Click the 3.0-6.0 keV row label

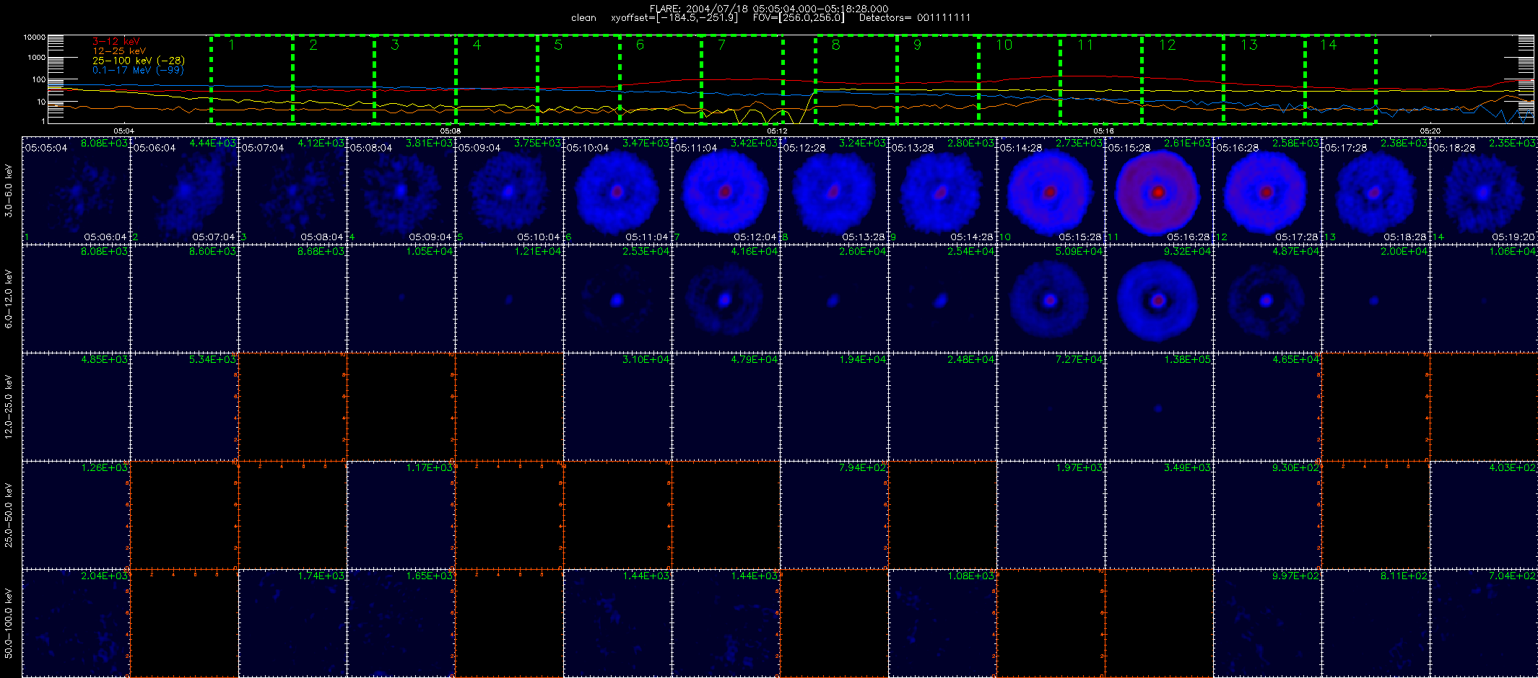pos(9,190)
